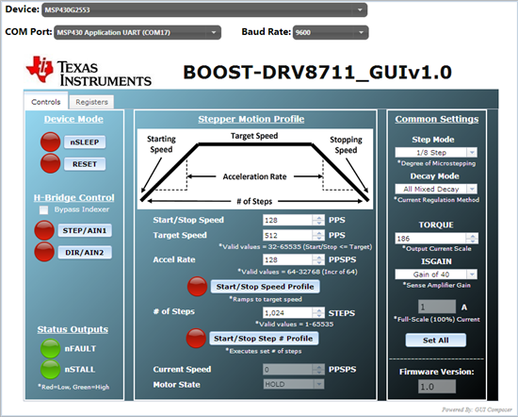Screen dimensions: 518x417
Task: Toggle the nSLEEP button
Action: [85, 142]
